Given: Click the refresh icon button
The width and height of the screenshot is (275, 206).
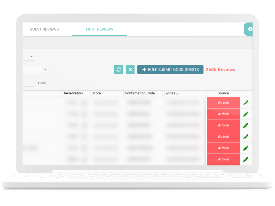Looking at the screenshot, I should pyautogui.click(x=118, y=69).
